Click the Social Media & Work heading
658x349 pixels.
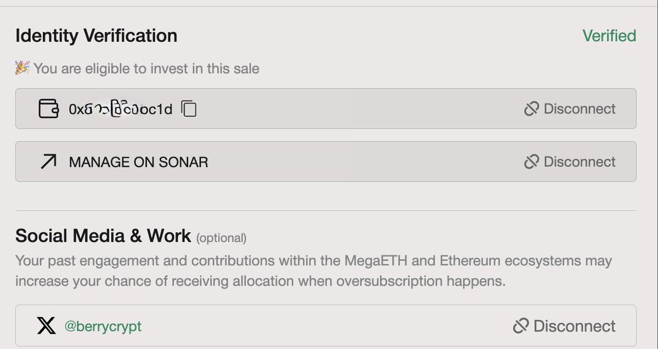click(x=103, y=236)
